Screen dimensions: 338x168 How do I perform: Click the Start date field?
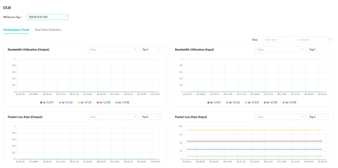[278, 40]
